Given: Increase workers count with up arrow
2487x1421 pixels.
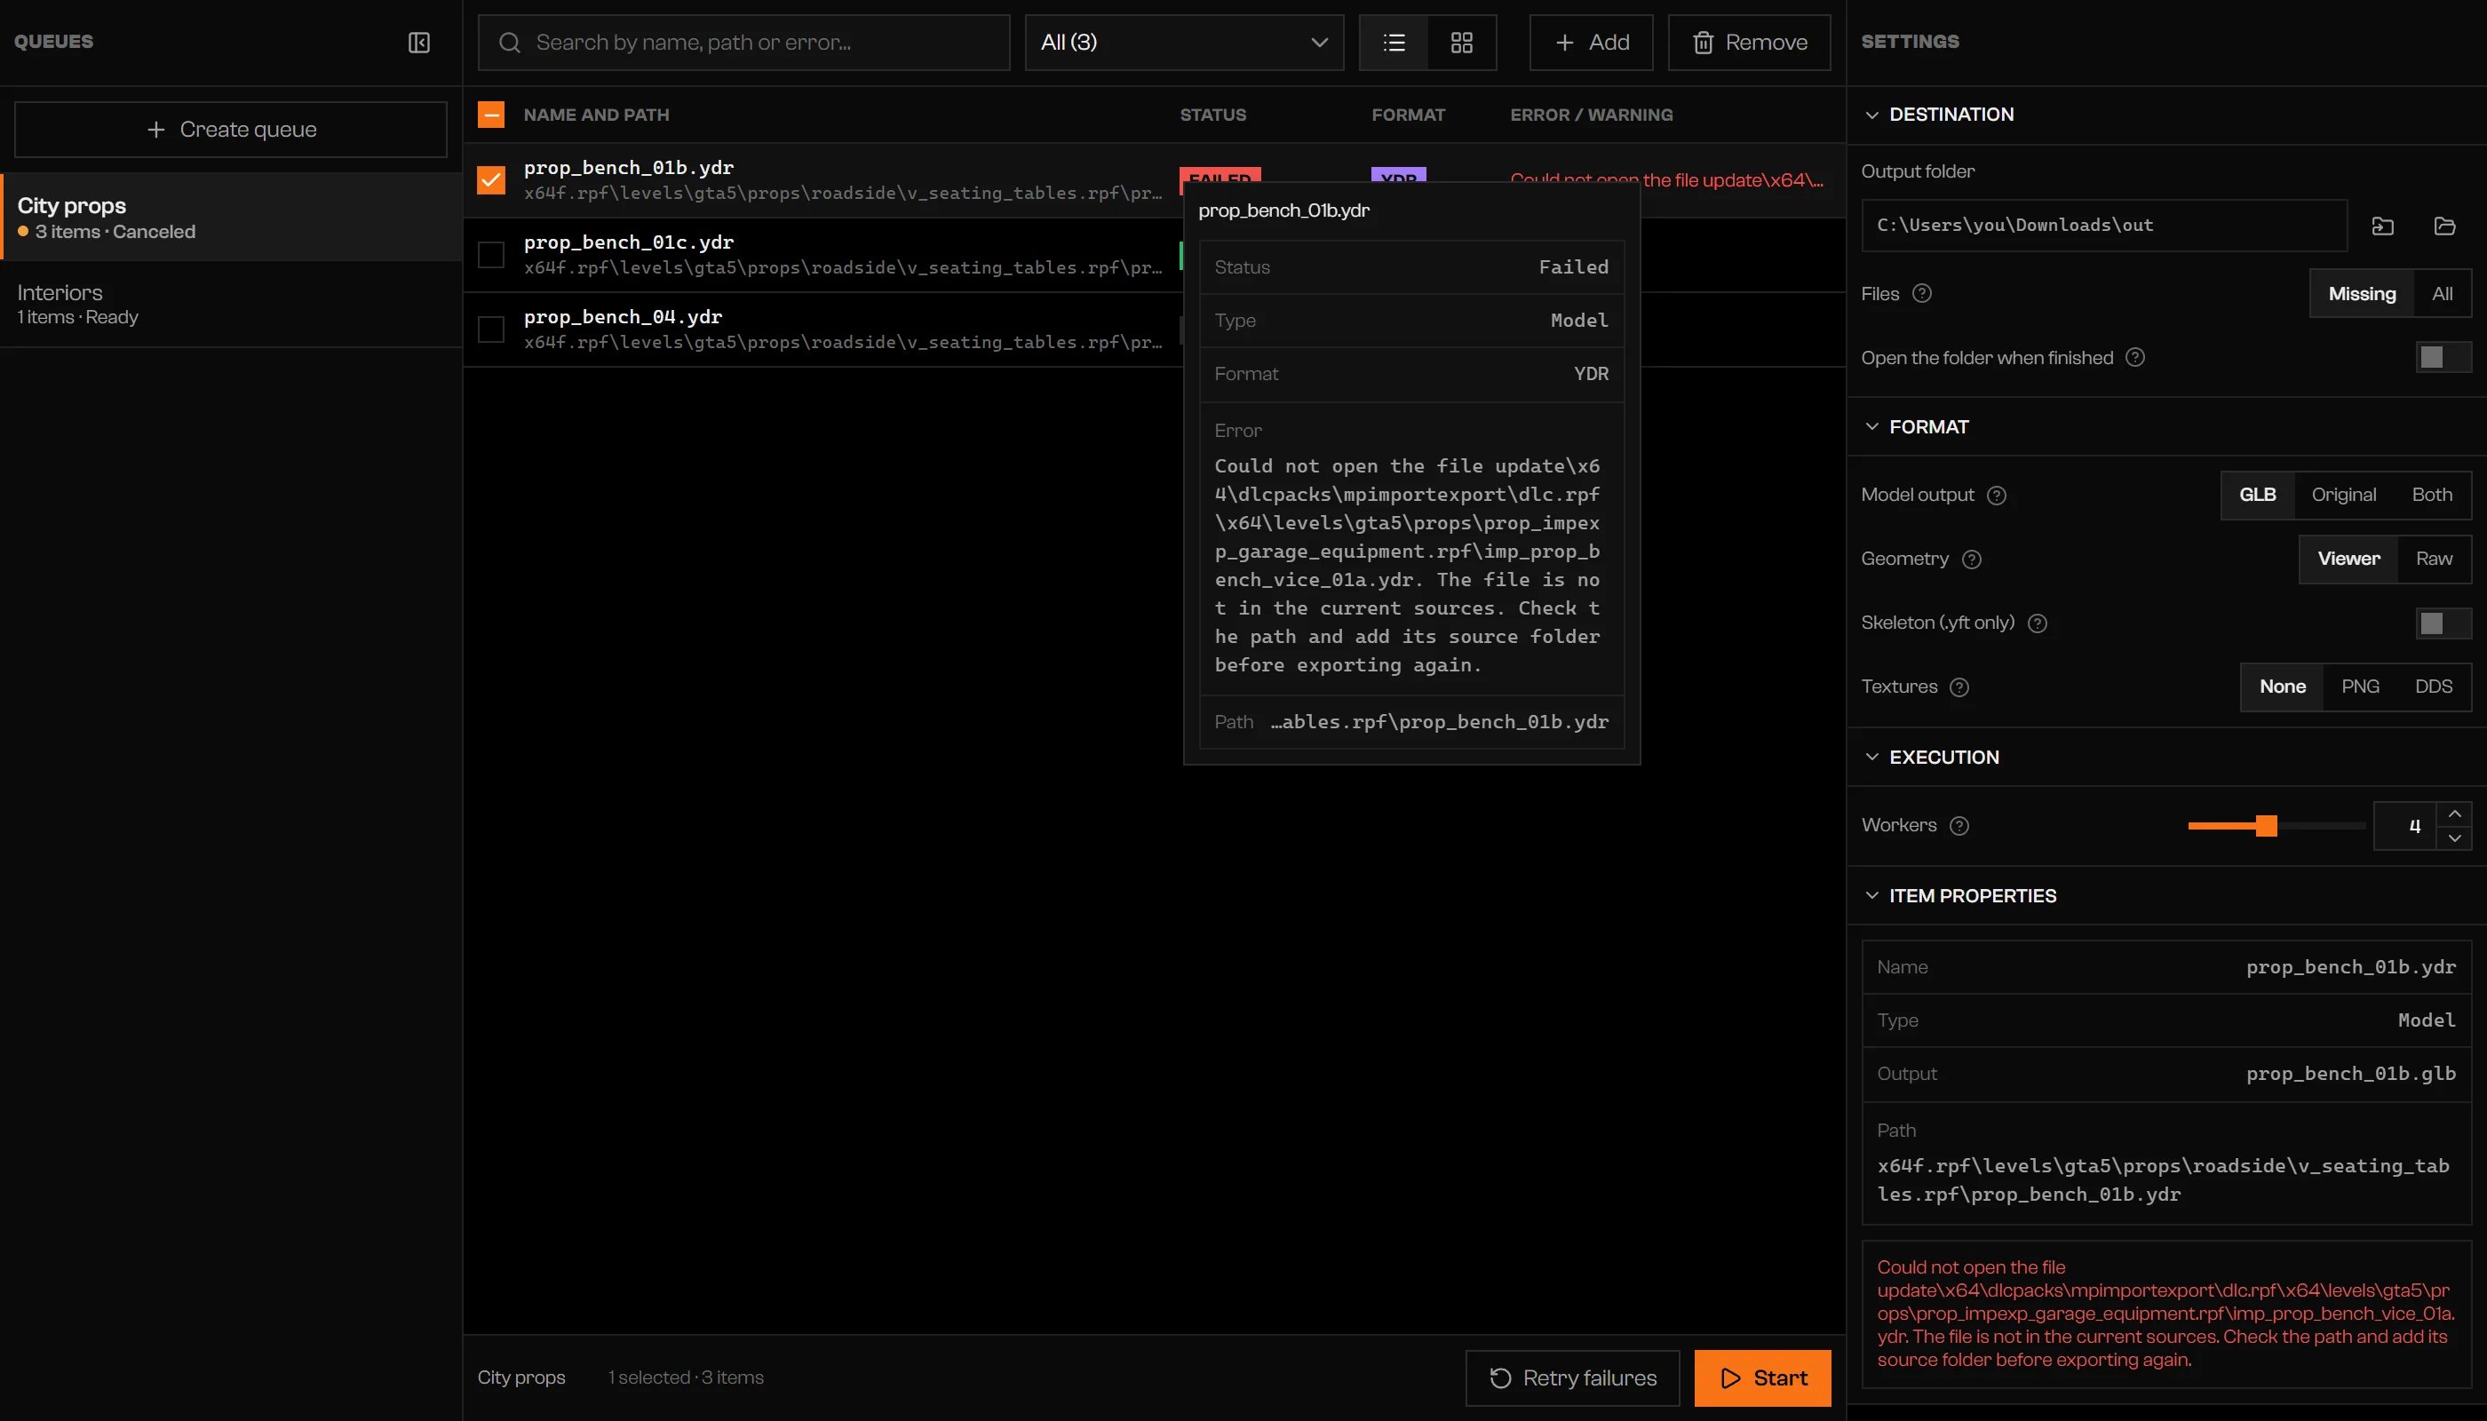Looking at the screenshot, I should tap(2454, 813).
